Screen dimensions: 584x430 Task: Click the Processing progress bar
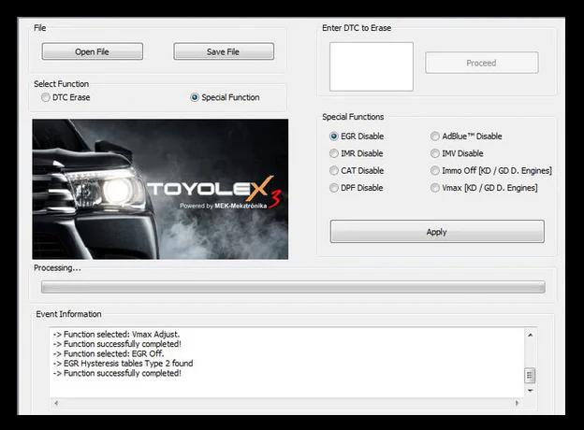[x=293, y=287]
